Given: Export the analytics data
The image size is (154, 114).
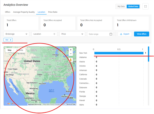Looking at the screenshot, I should (x=125, y=34).
